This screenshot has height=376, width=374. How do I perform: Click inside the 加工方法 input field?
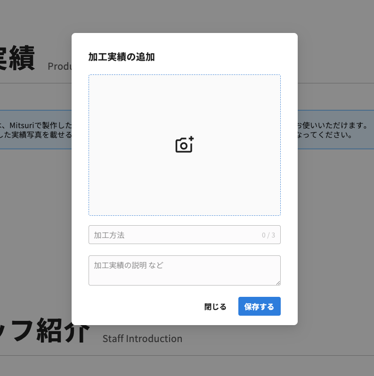[x=184, y=235]
